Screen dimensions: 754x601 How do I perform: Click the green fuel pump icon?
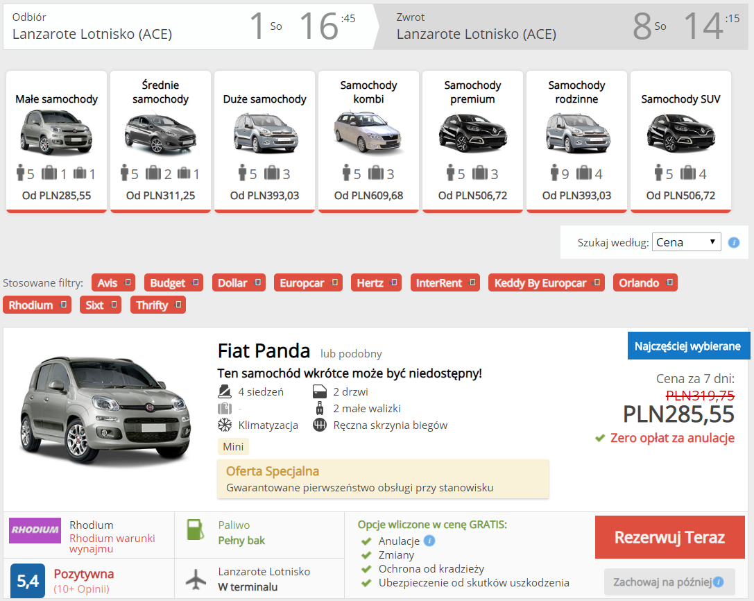click(x=196, y=530)
